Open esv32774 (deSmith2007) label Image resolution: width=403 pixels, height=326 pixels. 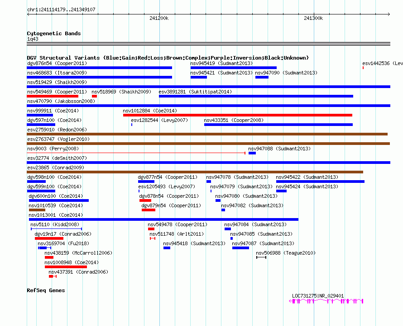click(x=57, y=158)
